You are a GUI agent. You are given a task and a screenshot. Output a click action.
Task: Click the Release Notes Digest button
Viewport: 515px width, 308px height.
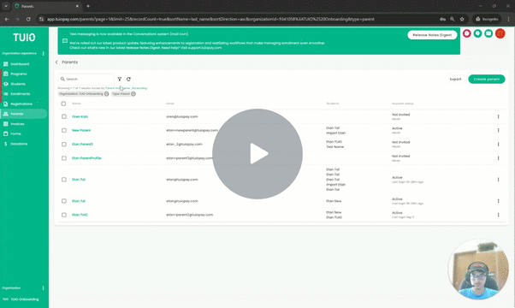tap(432, 35)
